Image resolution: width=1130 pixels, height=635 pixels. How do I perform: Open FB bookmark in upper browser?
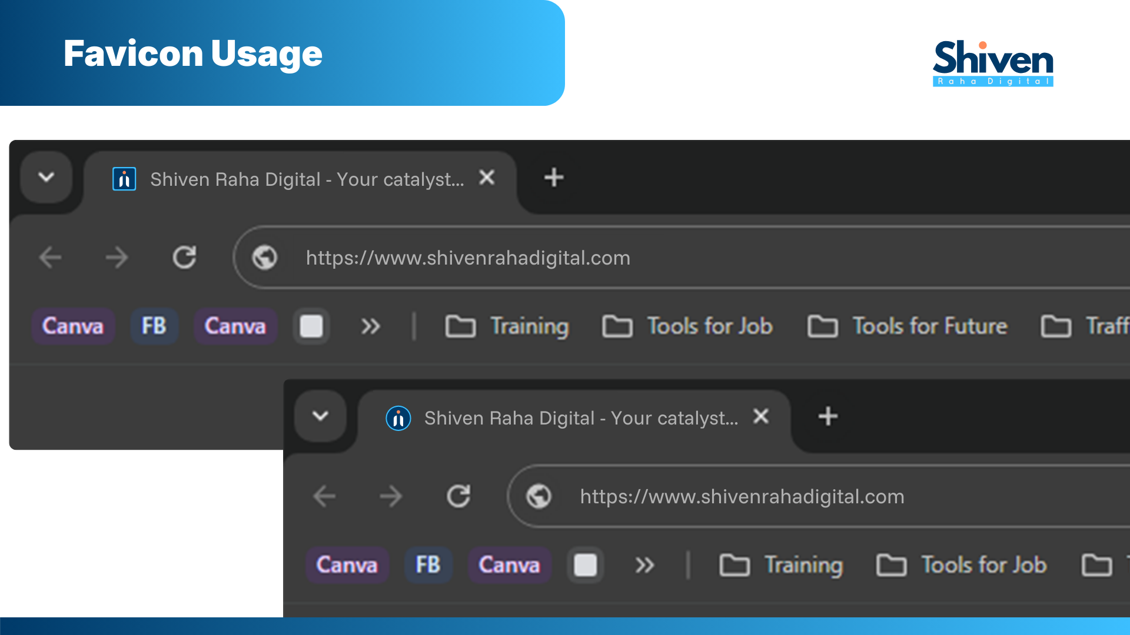click(154, 326)
